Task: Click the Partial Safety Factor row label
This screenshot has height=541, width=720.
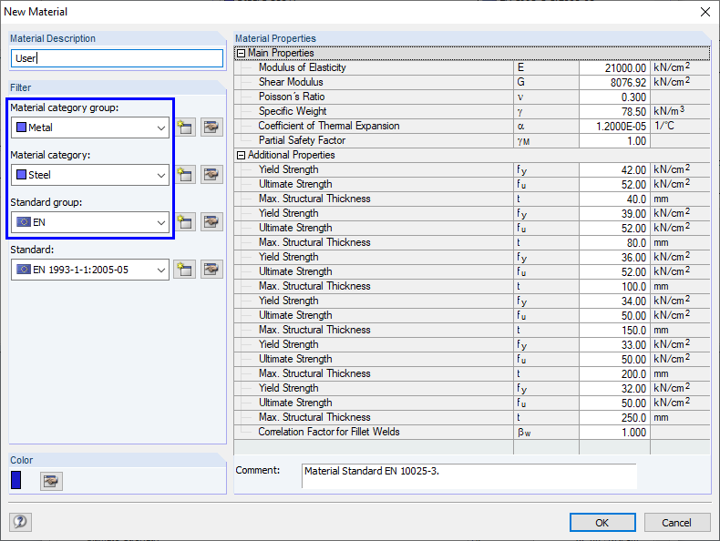Action: tap(302, 140)
